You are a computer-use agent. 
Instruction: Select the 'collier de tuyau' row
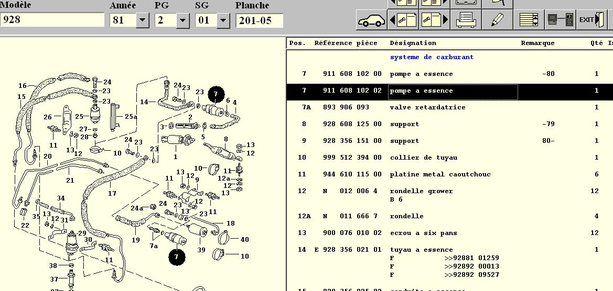449,158
